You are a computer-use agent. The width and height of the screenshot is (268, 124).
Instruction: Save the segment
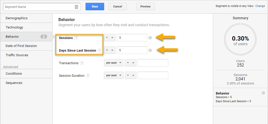pos(95,7)
